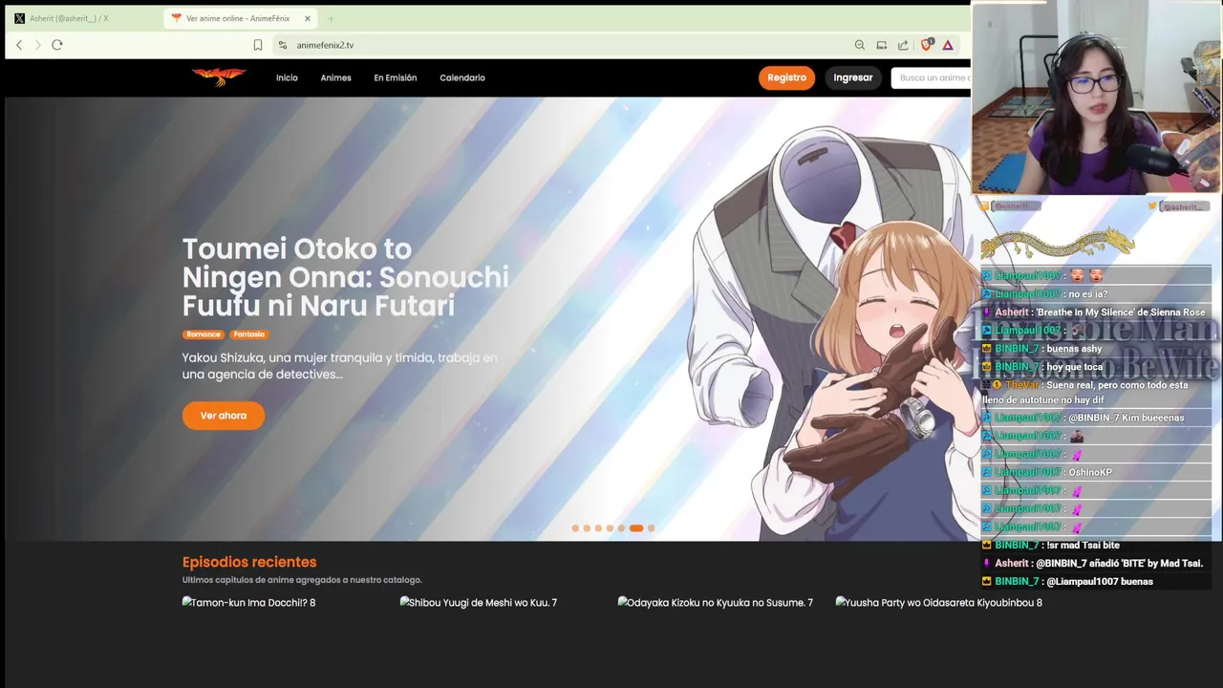Switch to the Asherit X tab
This screenshot has width=1223, height=688.
pos(84,18)
